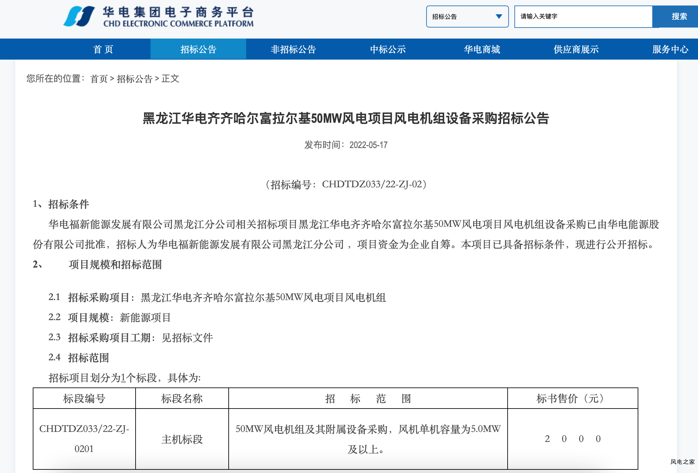Click the heading 1、招标条件
Viewport: 698px width, 473px height.
click(61, 204)
